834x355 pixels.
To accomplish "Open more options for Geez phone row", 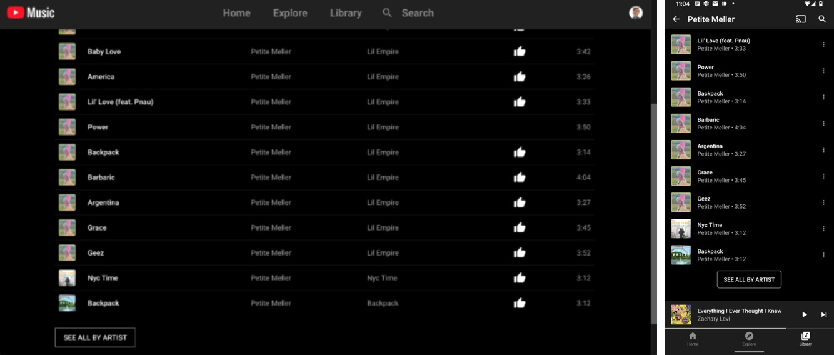I will coord(823,202).
